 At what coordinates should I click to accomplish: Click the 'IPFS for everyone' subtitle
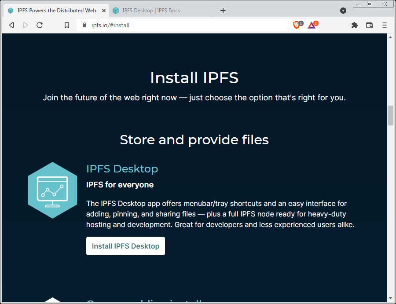coord(120,185)
